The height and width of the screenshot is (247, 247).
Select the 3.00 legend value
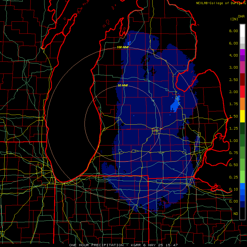click(x=234, y=68)
